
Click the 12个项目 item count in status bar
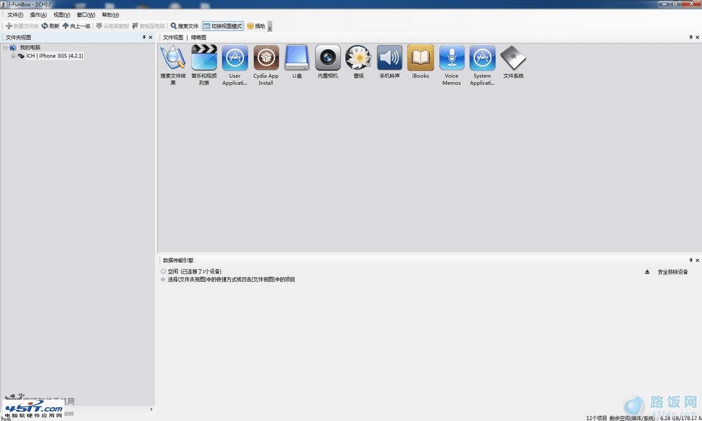[596, 418]
